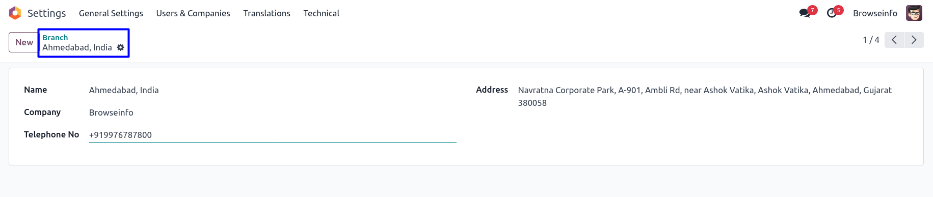Expand the Technical menu

[x=322, y=13]
